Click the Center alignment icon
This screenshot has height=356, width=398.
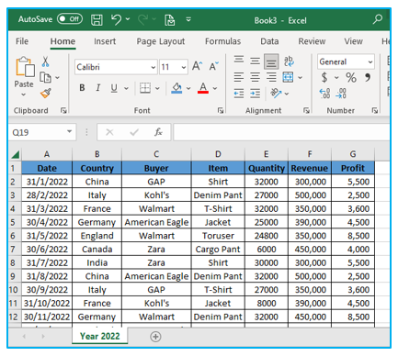(x=255, y=77)
